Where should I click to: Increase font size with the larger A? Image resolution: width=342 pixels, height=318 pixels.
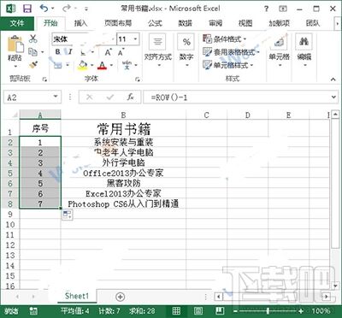click(x=108, y=52)
